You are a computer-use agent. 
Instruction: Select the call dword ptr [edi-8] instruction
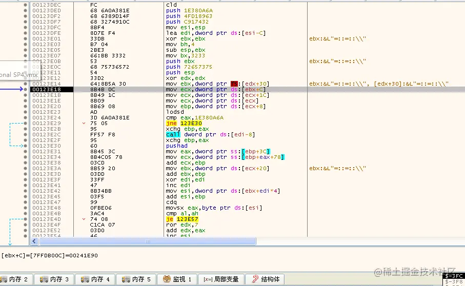211,135
